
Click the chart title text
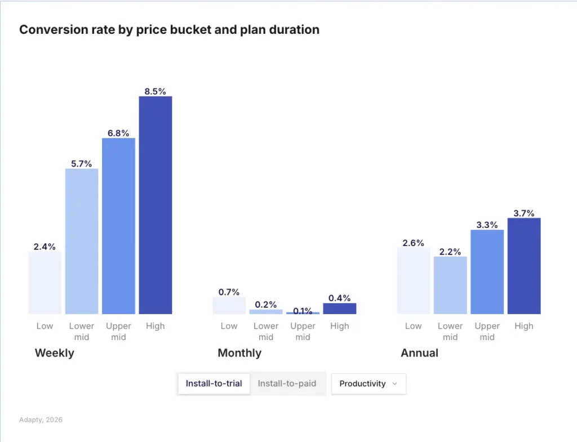[x=169, y=29]
